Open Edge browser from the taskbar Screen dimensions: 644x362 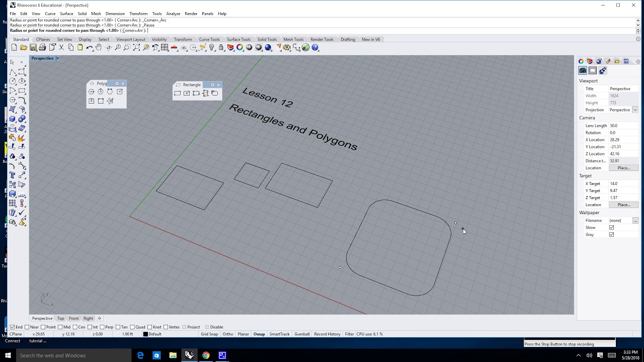click(x=140, y=355)
